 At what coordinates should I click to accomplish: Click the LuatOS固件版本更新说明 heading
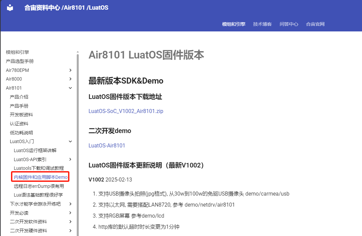tap(146, 165)
